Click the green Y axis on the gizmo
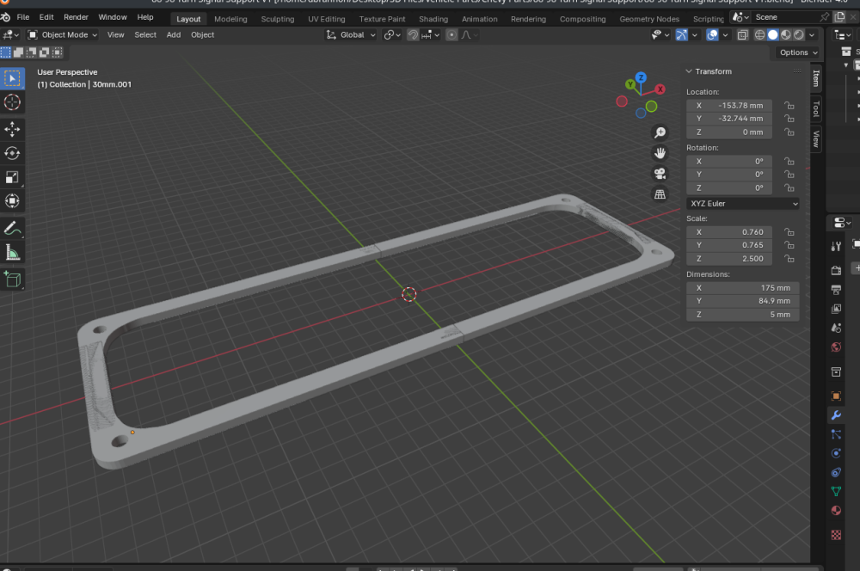This screenshot has height=571, width=860. [x=630, y=84]
